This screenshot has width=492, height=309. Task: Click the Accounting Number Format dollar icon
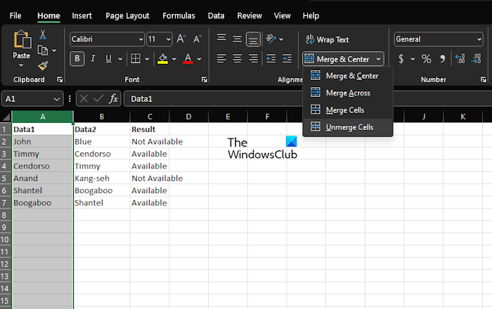coord(403,59)
